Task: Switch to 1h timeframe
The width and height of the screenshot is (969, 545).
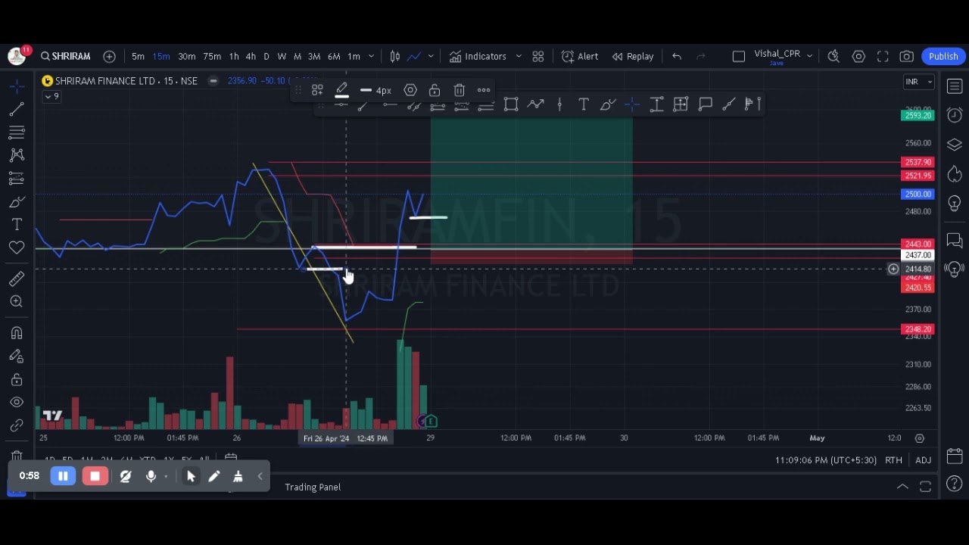Action: click(x=234, y=56)
